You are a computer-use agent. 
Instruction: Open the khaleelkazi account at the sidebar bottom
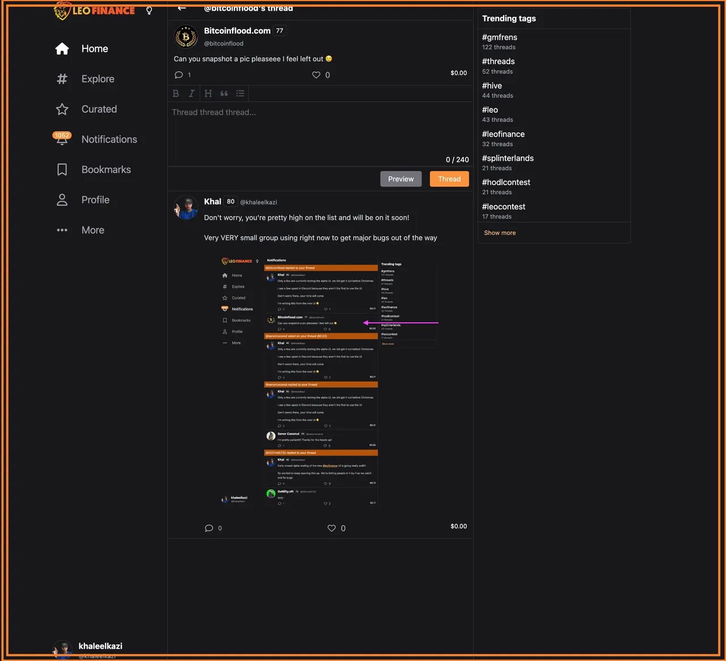pyautogui.click(x=88, y=650)
